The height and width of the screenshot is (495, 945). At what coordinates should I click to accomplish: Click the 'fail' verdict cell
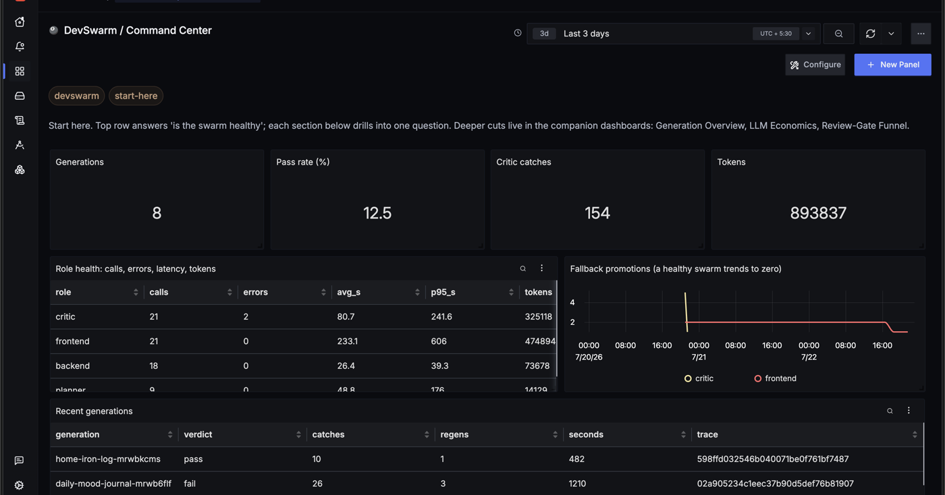click(x=190, y=484)
